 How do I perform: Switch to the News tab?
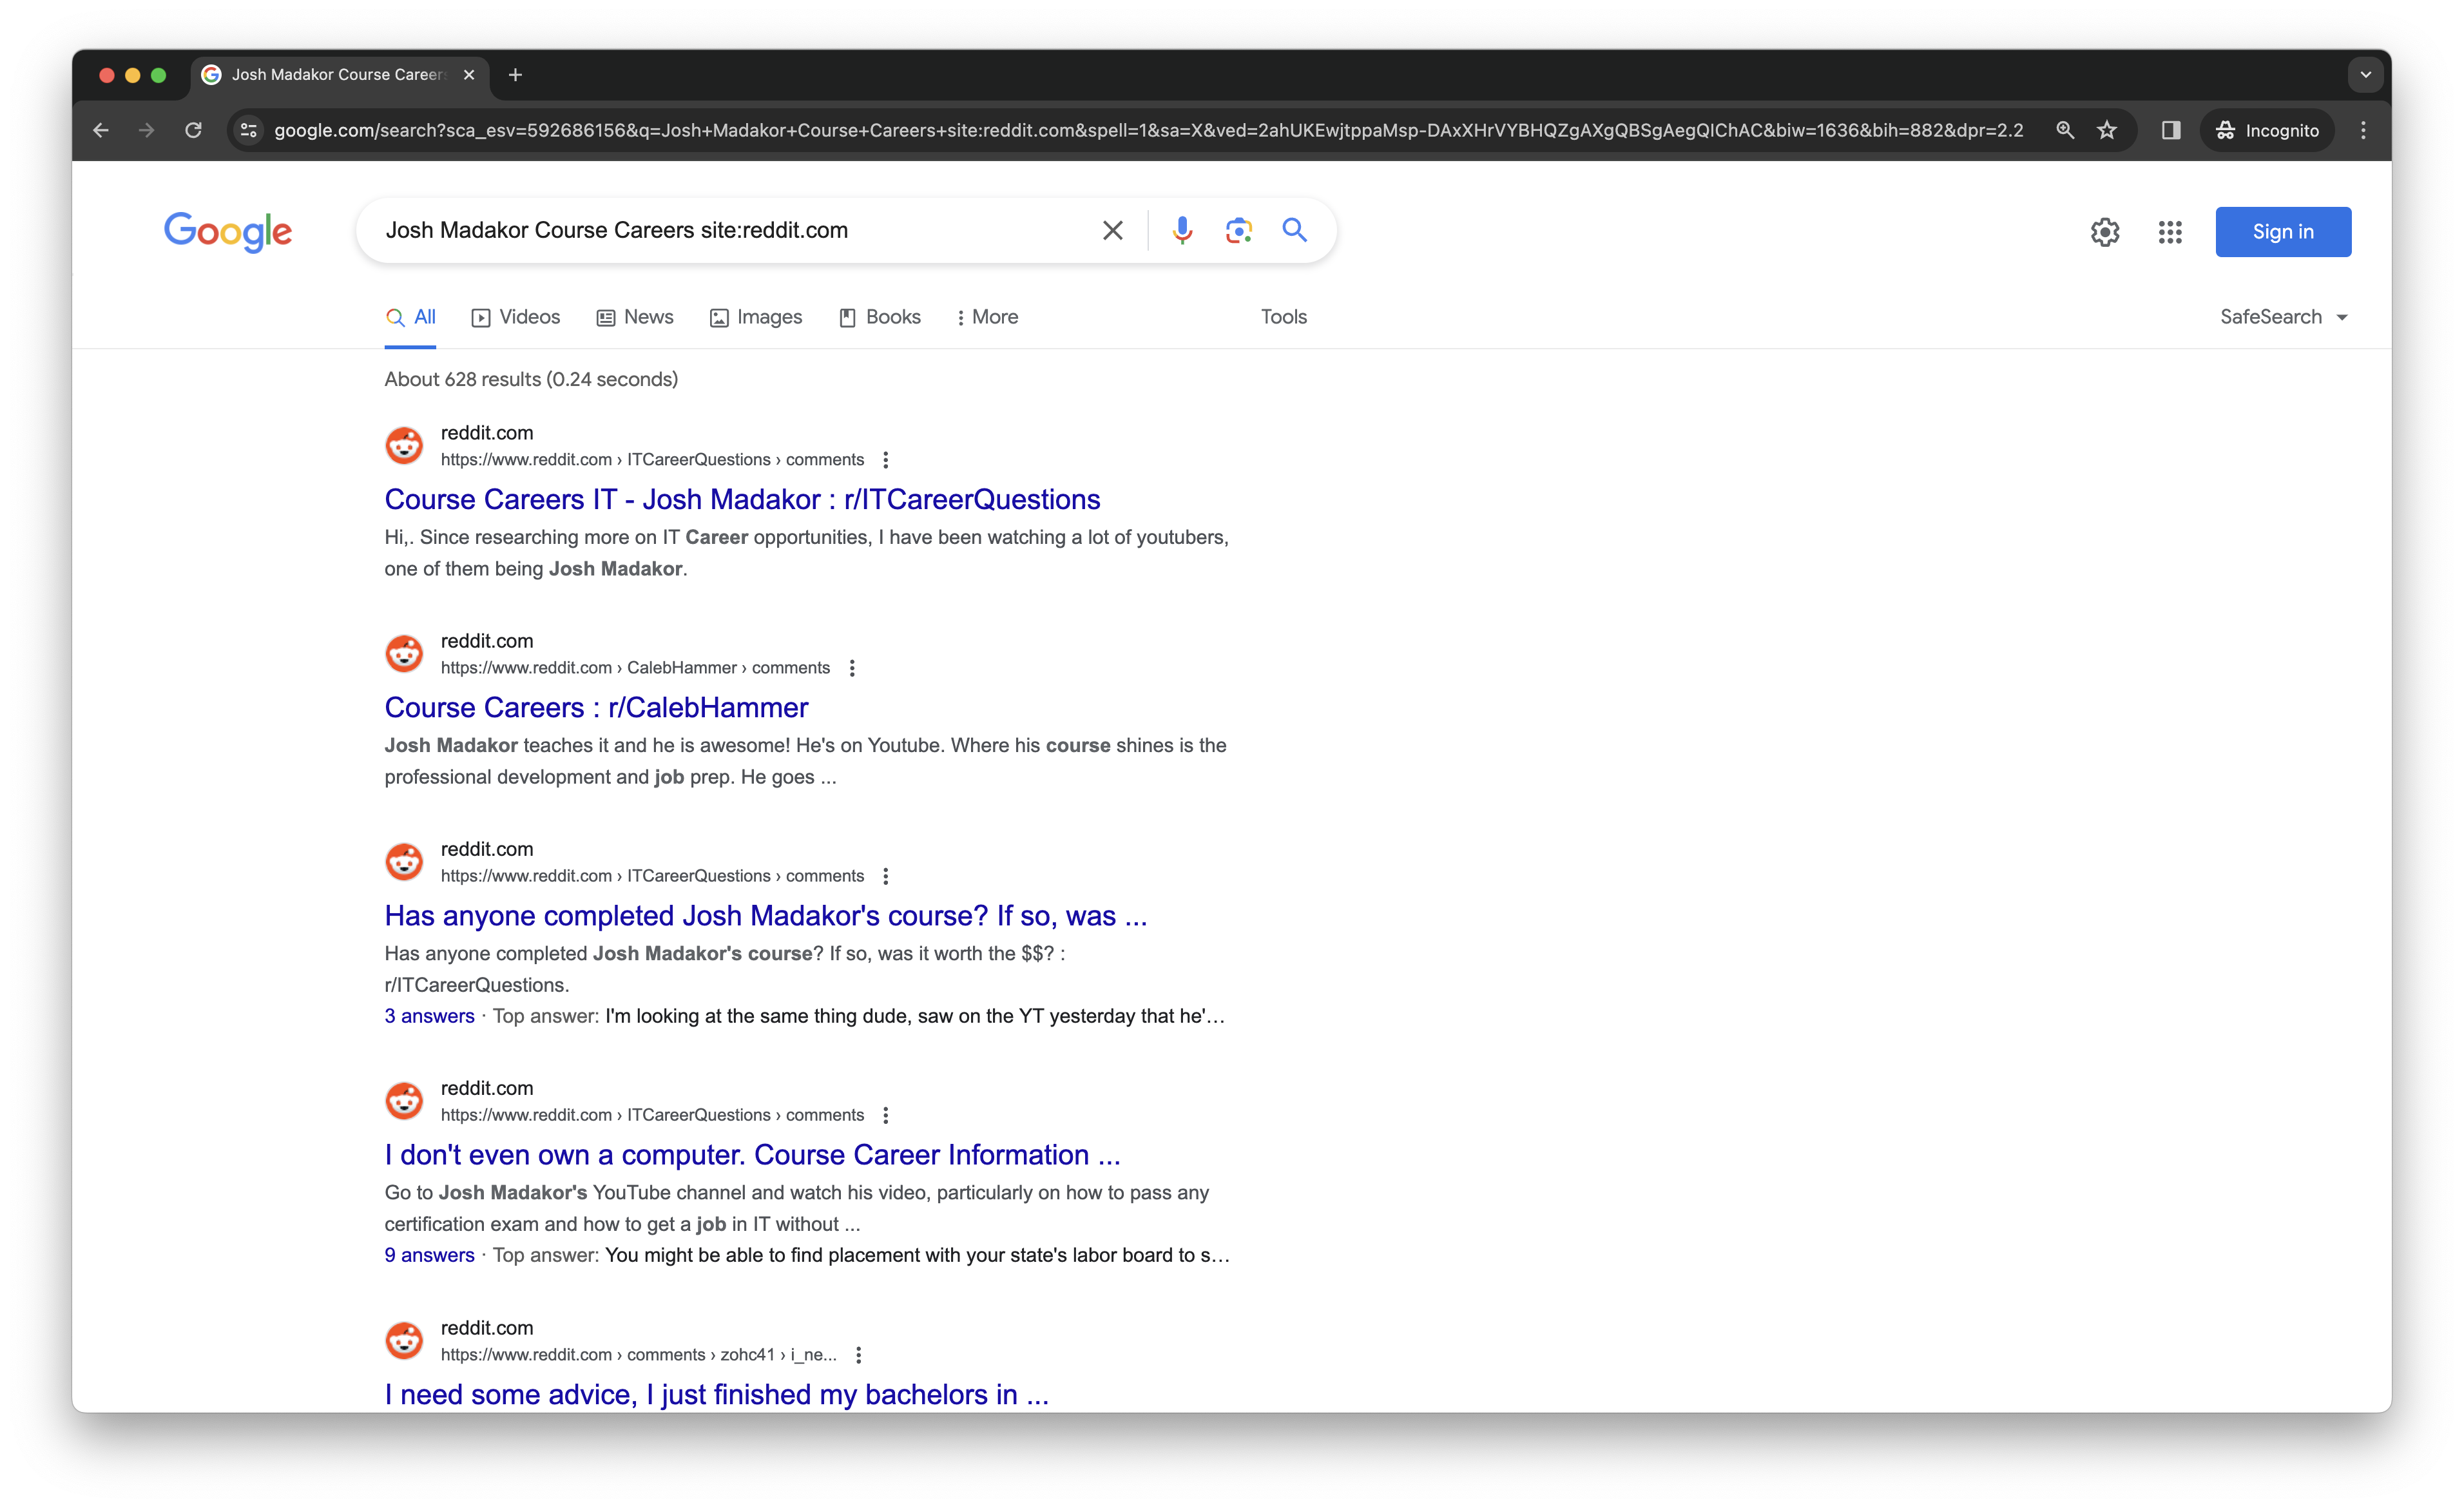[x=635, y=317]
